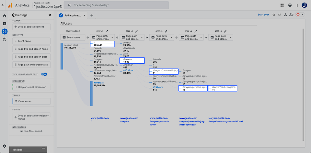Open the Help question mark icon
Viewport: 311px width, 153px height.
[290, 5]
